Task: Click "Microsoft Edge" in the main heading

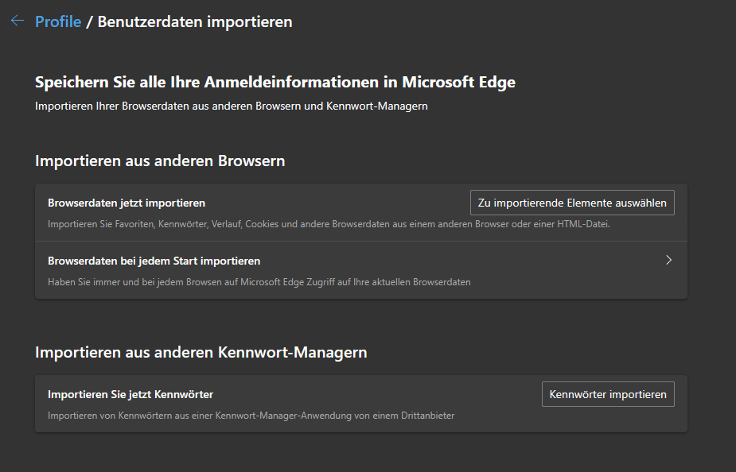Action: tap(458, 82)
